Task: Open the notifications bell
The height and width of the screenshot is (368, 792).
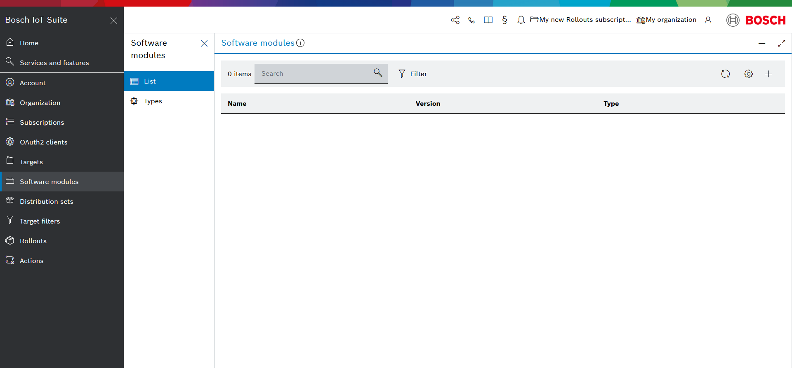Action: pyautogui.click(x=521, y=20)
